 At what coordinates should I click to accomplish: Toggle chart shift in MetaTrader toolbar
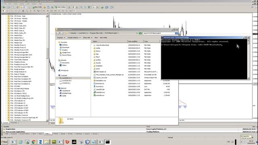pos(97,7)
